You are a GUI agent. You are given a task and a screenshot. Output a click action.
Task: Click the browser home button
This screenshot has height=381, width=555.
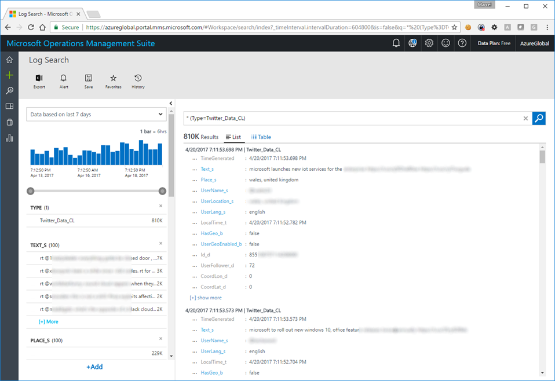[x=42, y=27]
